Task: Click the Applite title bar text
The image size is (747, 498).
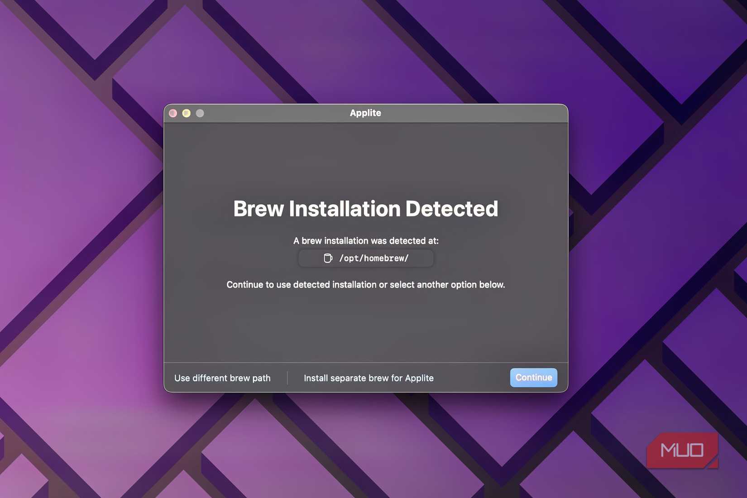Action: click(365, 113)
